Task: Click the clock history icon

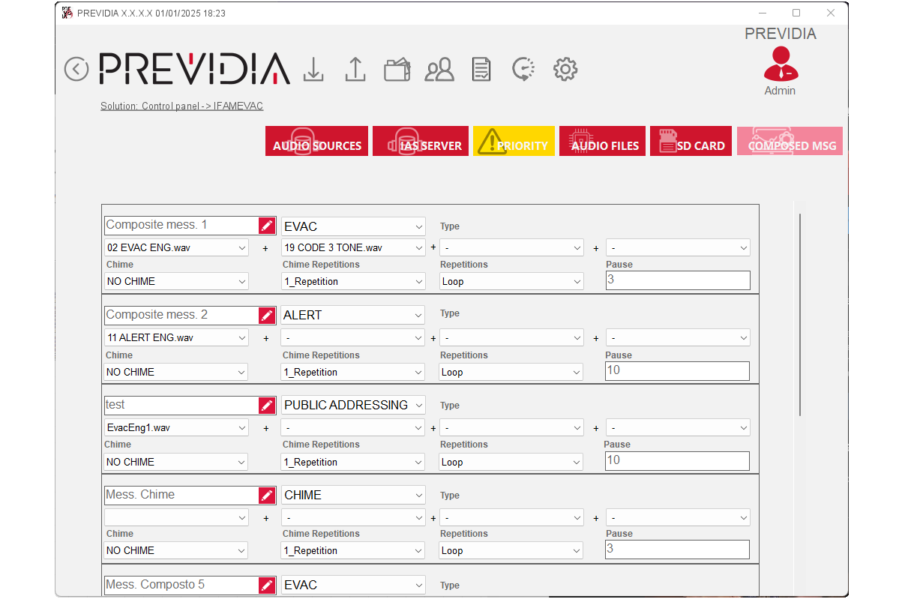Action: [x=523, y=69]
